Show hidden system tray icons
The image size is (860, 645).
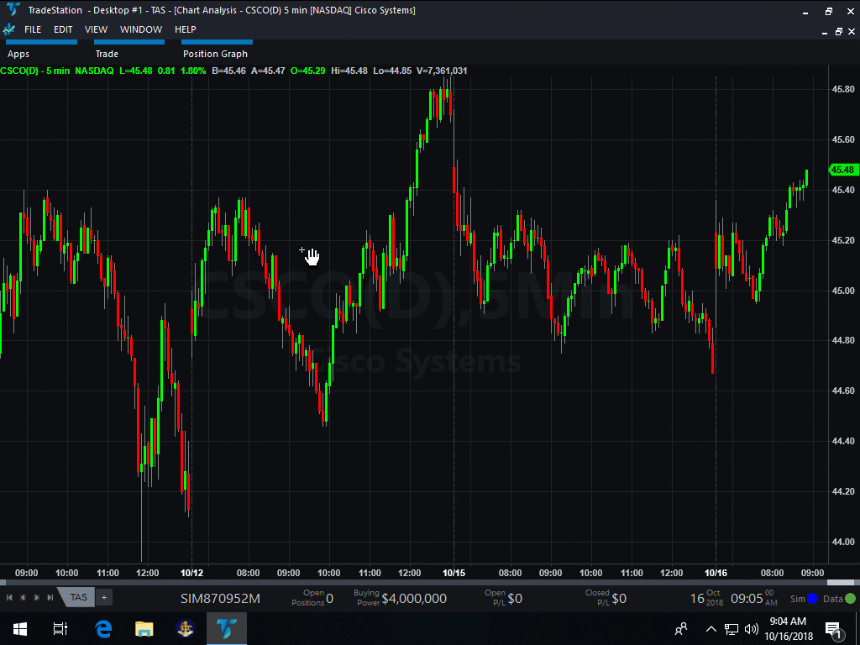coord(711,629)
